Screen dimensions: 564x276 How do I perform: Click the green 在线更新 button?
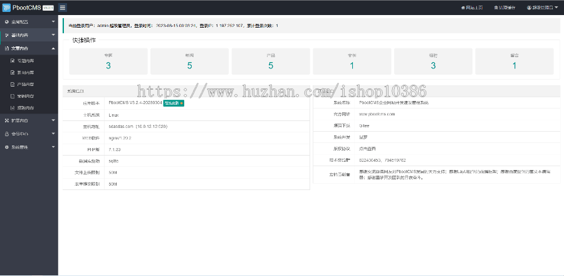(x=174, y=103)
